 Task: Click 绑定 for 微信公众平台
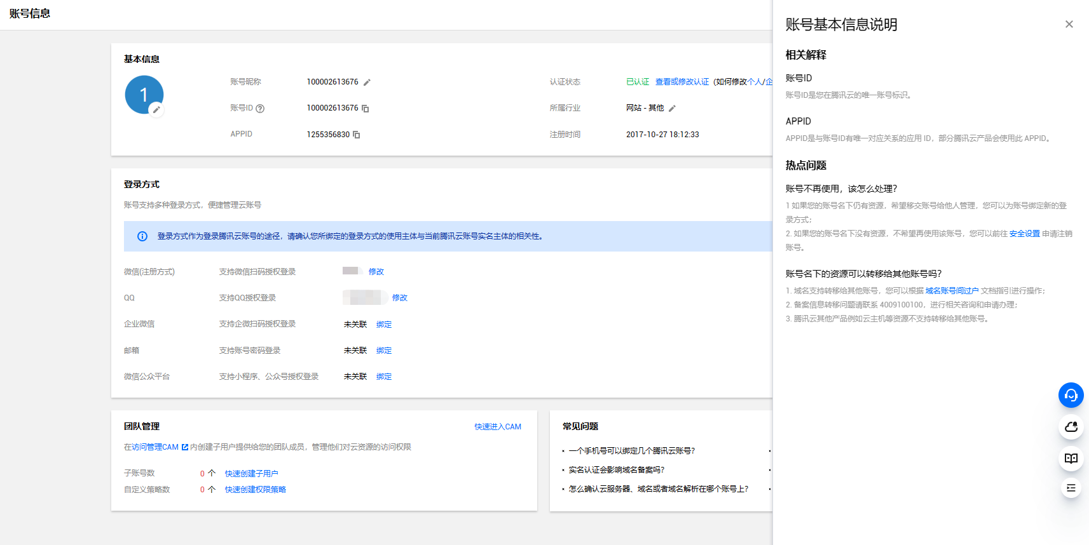click(x=384, y=377)
